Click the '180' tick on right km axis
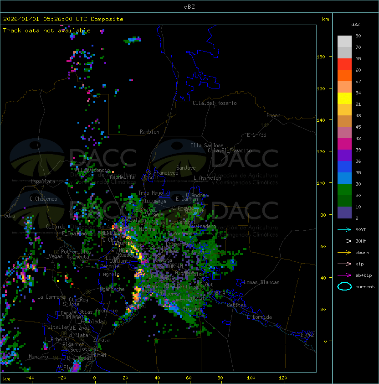Viewport: 379px width, 384px height. 321,57
